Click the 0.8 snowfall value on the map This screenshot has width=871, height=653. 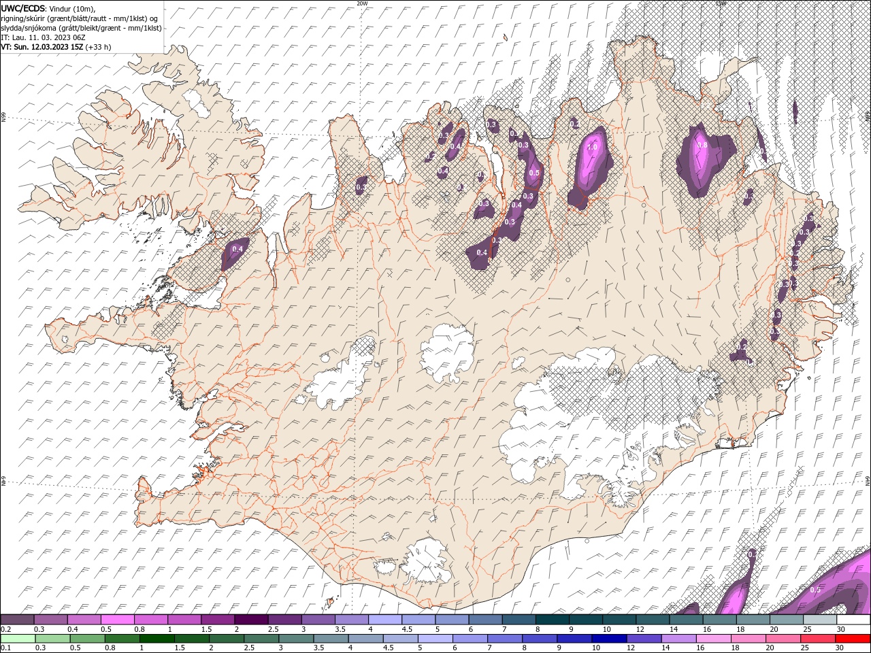(x=703, y=145)
